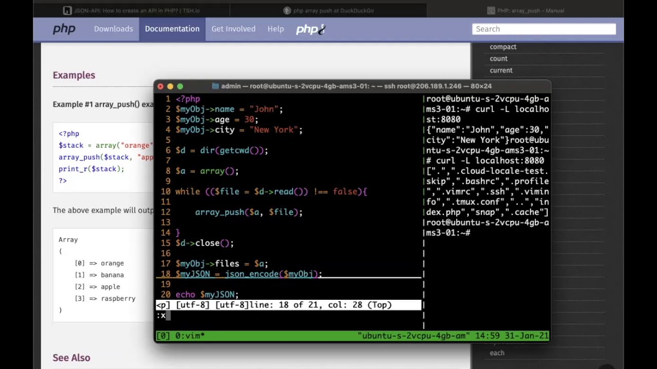Screen dimensions: 657x369
Task: Click the tmux '0:vim*' window indicator
Action: [x=190, y=336]
